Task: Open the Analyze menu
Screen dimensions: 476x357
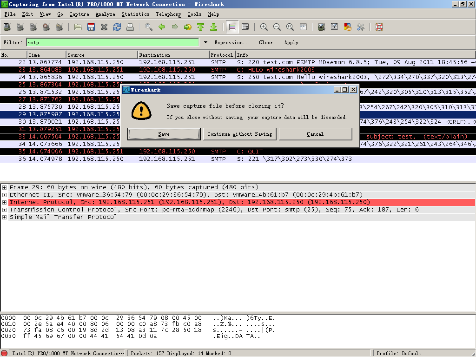Action: pyautogui.click(x=105, y=14)
